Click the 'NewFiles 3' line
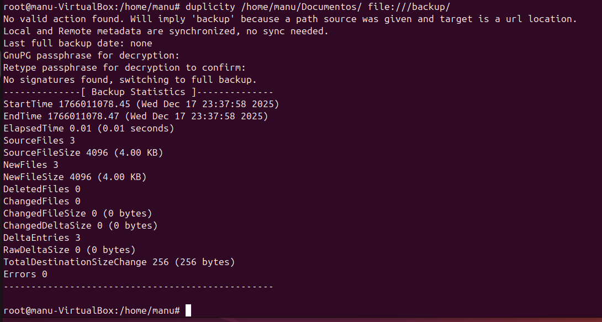Screen dimensions: 602x322 click(31, 165)
